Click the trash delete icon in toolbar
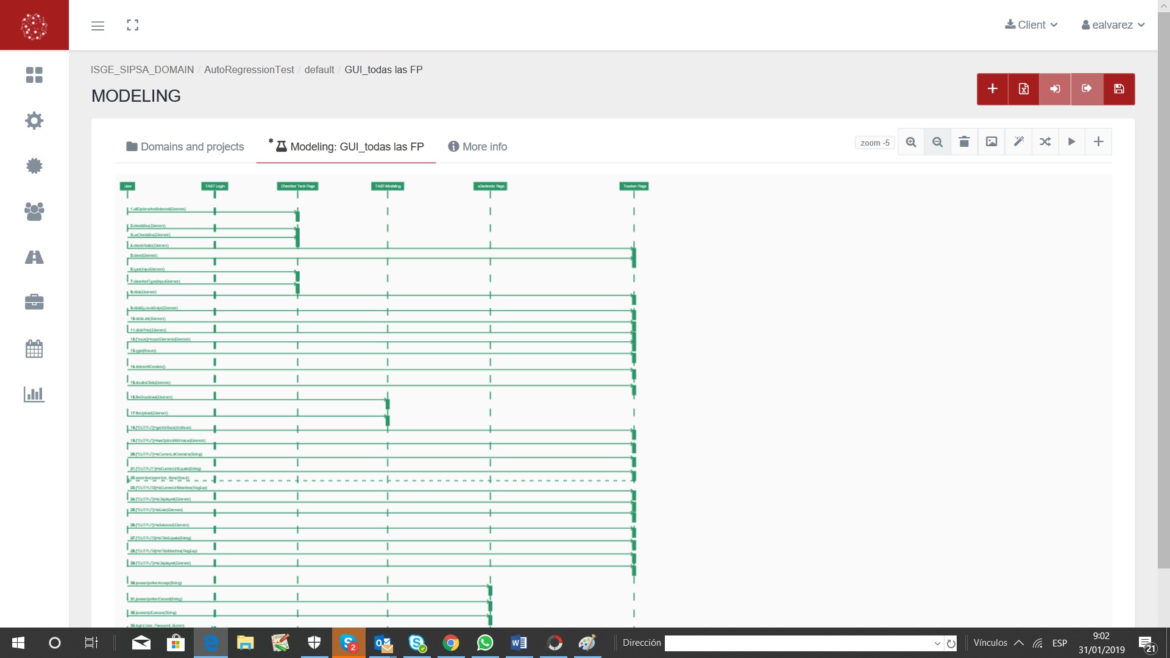This screenshot has height=658, width=1170. pos(964,142)
